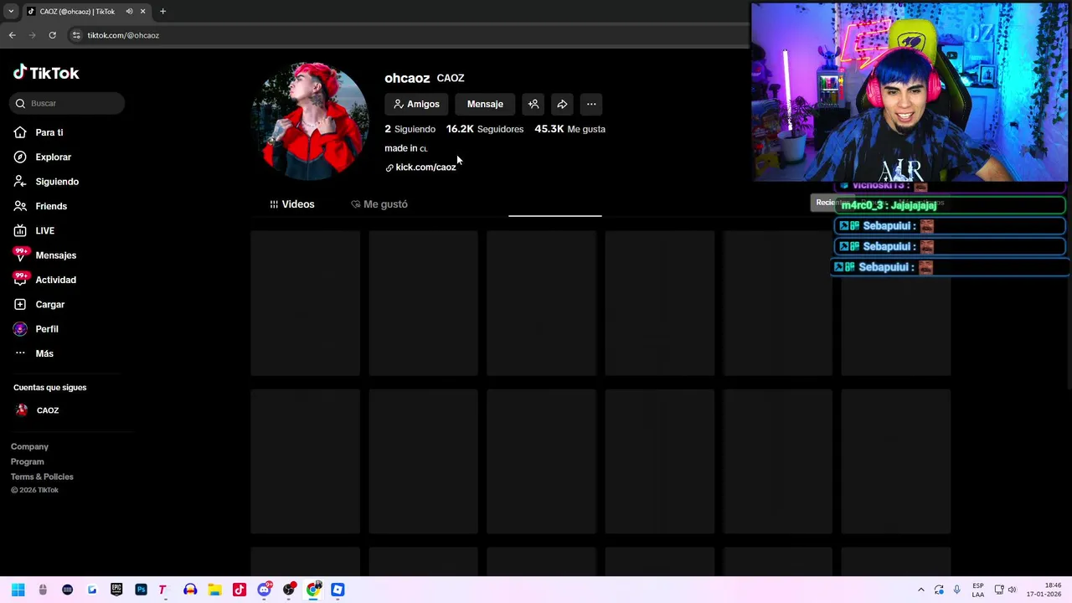1072x603 pixels.
Task: Click the ohcaoz profile picture
Action: tap(311, 121)
